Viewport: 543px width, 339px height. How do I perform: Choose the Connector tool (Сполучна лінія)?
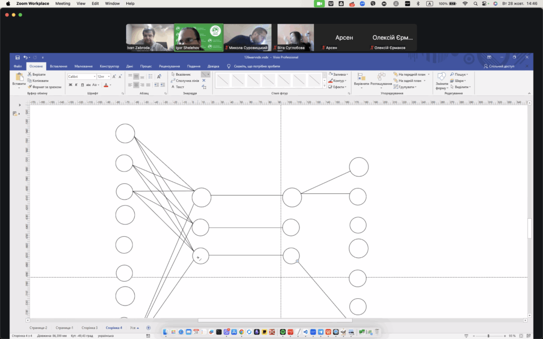185,81
